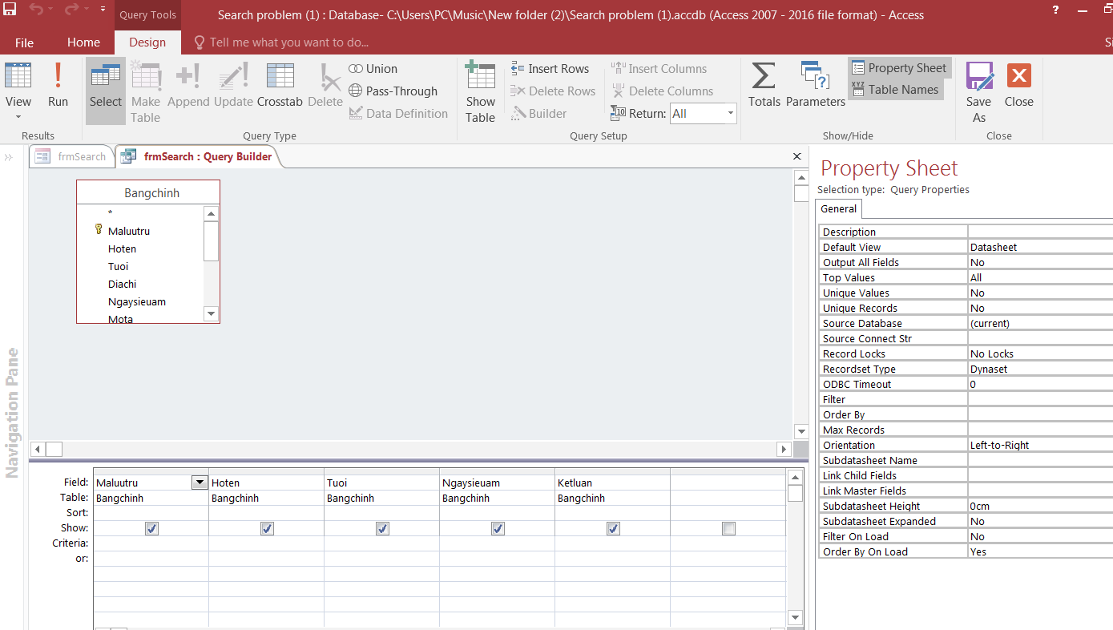Uncheck Show box for Ketluan column
Viewport: 1113px width, 630px height.
pos(614,528)
